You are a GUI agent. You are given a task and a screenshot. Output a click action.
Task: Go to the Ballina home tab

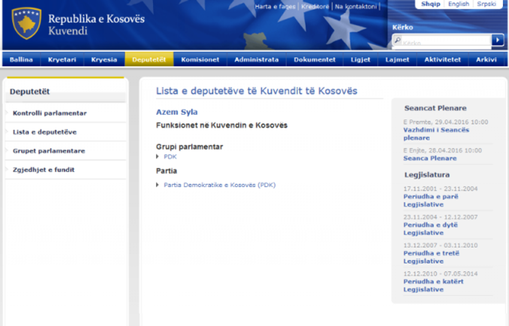point(21,60)
